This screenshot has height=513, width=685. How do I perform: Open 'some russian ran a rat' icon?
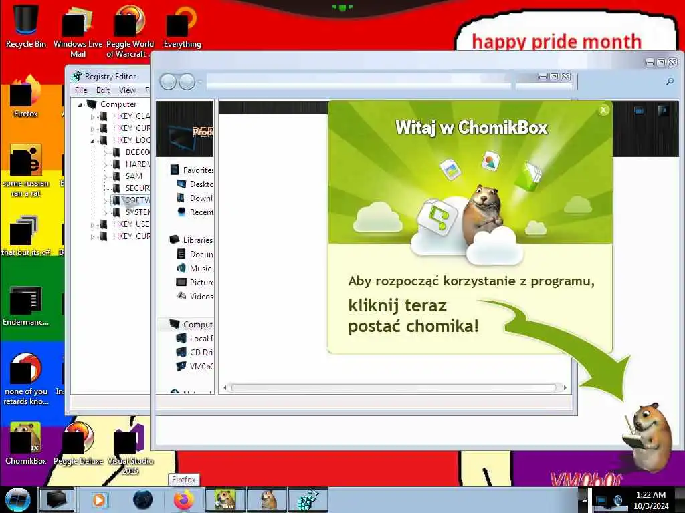point(26,170)
